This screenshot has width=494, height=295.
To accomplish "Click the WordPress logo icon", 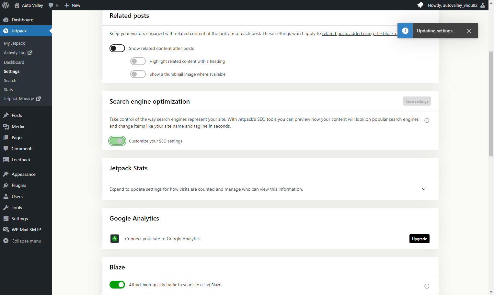I will tap(6, 5).
